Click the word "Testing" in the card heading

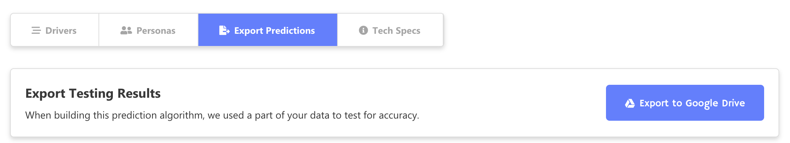coord(91,94)
